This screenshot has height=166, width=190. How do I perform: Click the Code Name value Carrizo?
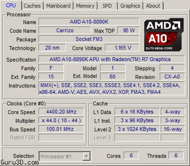pyautogui.click(x=65, y=30)
